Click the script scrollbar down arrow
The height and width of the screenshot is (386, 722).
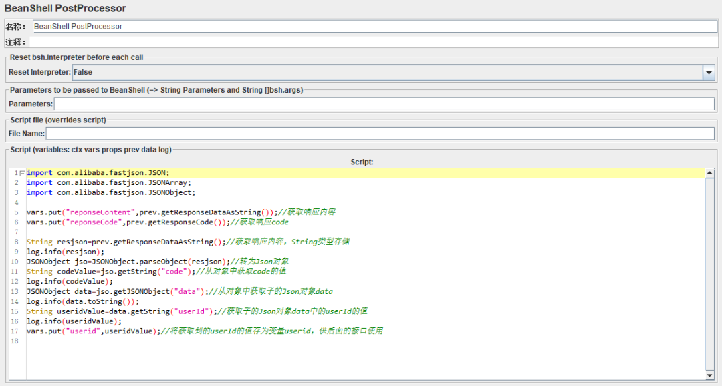pos(709,375)
